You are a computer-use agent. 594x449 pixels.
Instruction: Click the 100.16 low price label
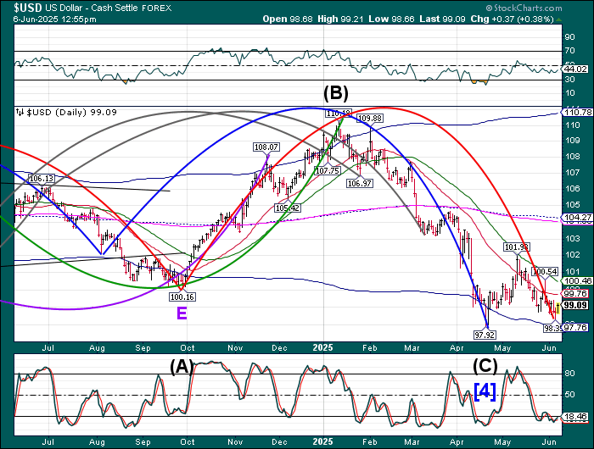182,297
